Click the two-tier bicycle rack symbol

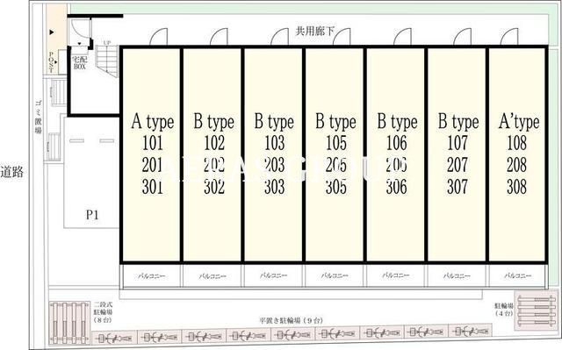[x=70, y=323]
